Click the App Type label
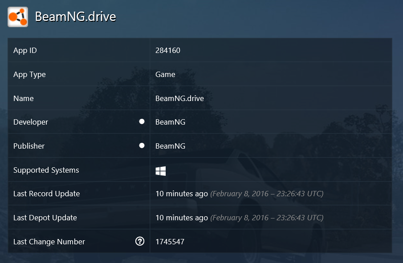This screenshot has width=403, height=263. coord(29,74)
